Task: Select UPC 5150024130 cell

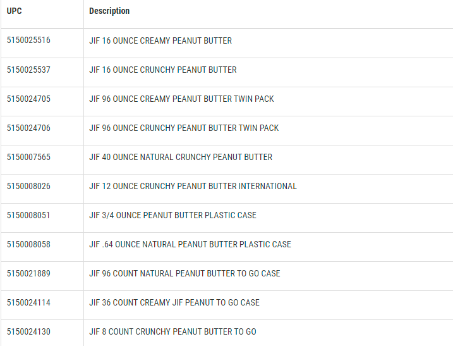Action: point(28,331)
